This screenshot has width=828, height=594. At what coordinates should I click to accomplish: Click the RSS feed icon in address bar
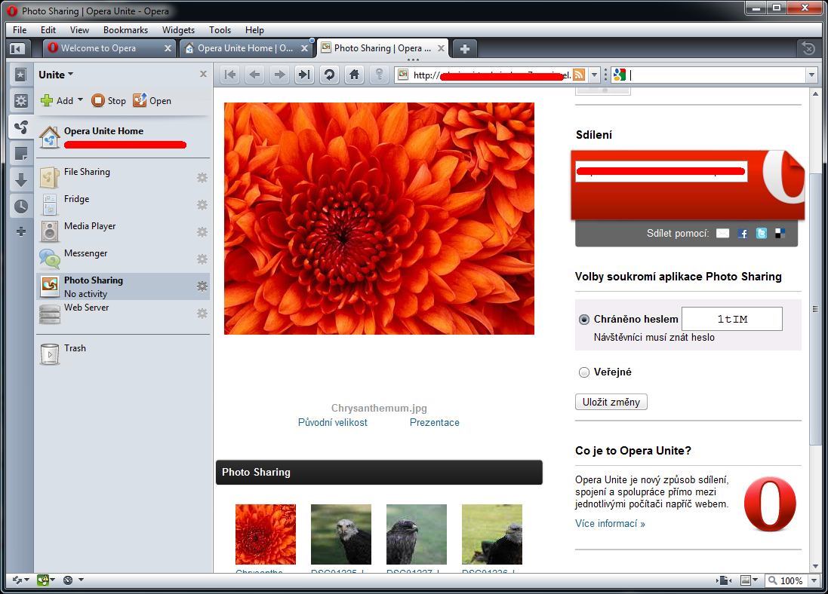pyautogui.click(x=579, y=75)
